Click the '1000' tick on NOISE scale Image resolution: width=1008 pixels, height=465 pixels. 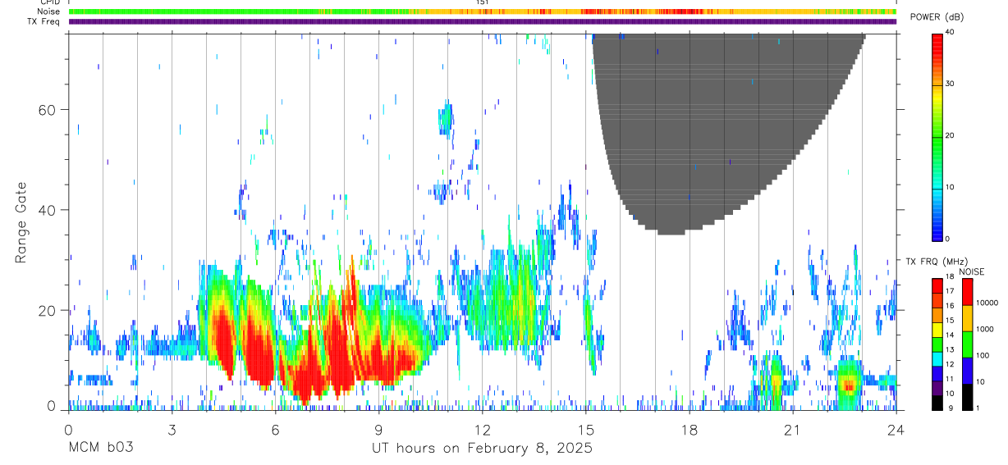pyautogui.click(x=984, y=329)
